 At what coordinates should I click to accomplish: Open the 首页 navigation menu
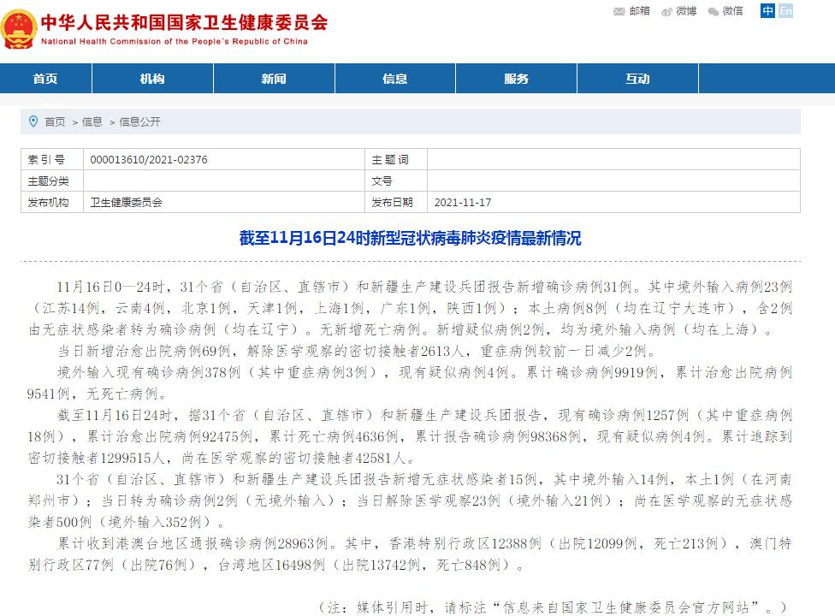click(x=45, y=78)
